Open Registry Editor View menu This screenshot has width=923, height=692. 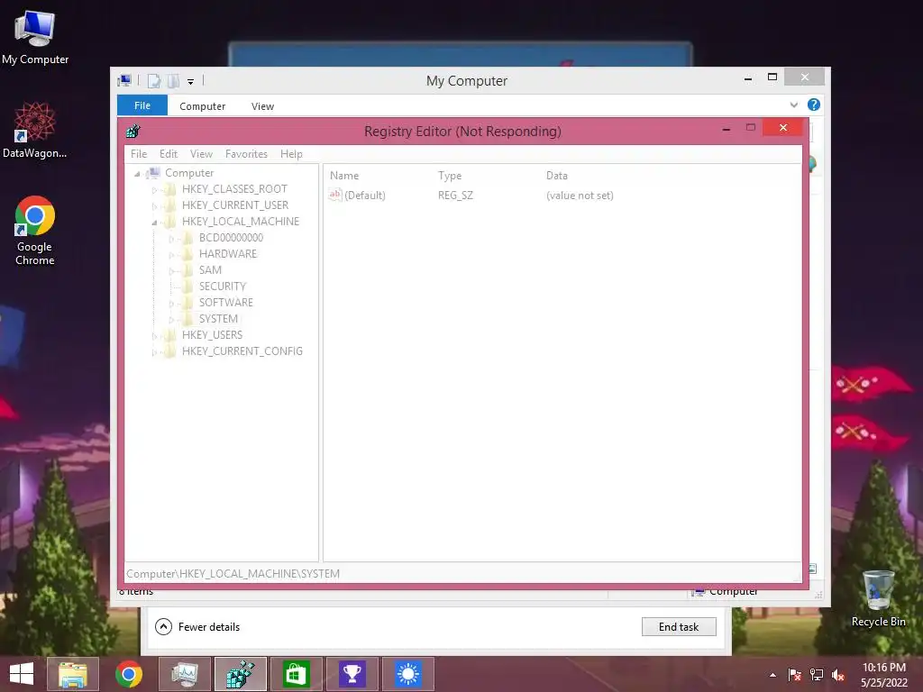click(201, 153)
